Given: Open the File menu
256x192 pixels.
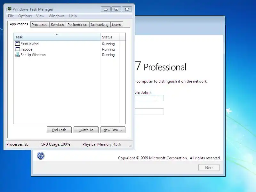Looking at the screenshot, I should (x=11, y=16).
